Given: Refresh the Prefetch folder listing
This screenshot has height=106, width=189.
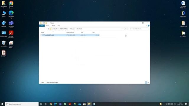Looking at the screenshot, I should click(x=126, y=29).
